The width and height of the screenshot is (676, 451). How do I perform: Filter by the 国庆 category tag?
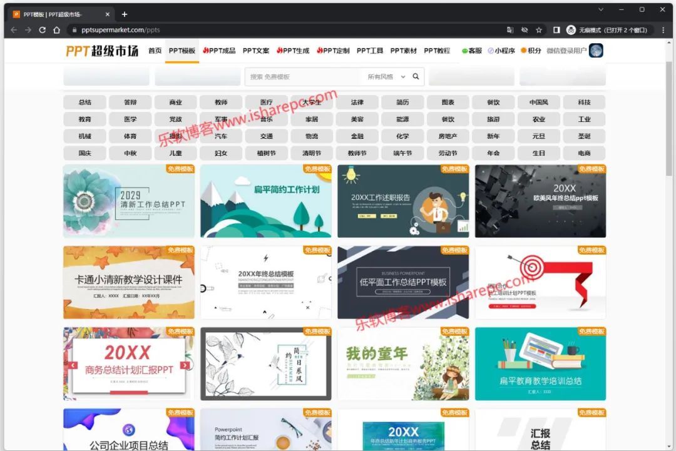click(x=85, y=153)
